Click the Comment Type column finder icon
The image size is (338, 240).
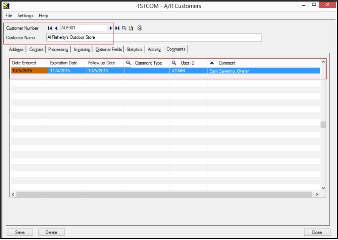coord(128,63)
